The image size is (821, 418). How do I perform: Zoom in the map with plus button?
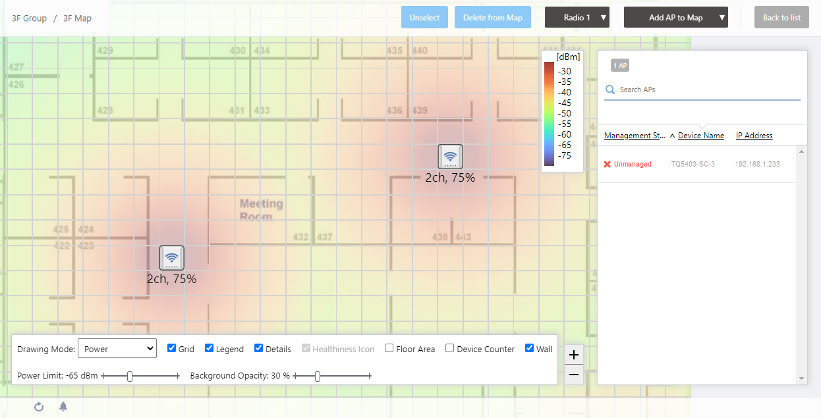tap(574, 355)
